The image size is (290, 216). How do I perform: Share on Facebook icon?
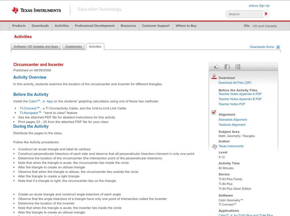coord(227,67)
